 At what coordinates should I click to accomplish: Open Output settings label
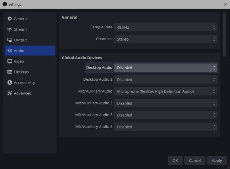click(x=20, y=40)
